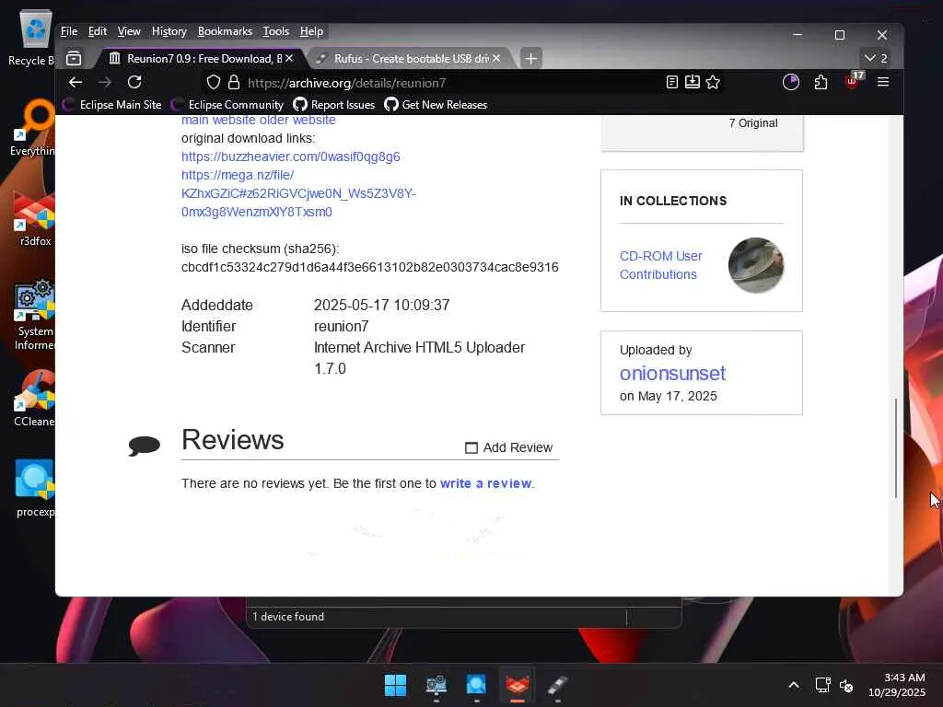The width and height of the screenshot is (943, 707).
Task: Open the Firefox View icon in the tab bar
Action: (74, 58)
